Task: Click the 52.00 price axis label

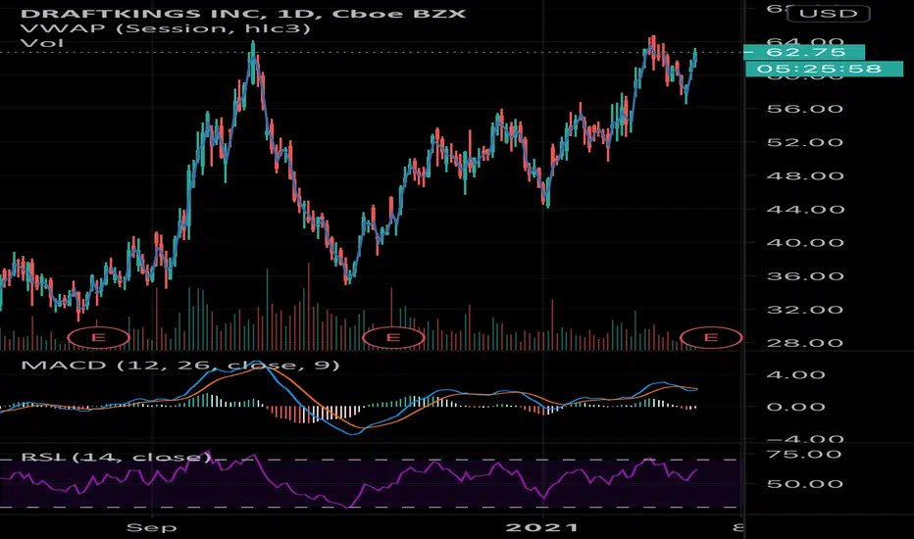Action: click(x=805, y=143)
